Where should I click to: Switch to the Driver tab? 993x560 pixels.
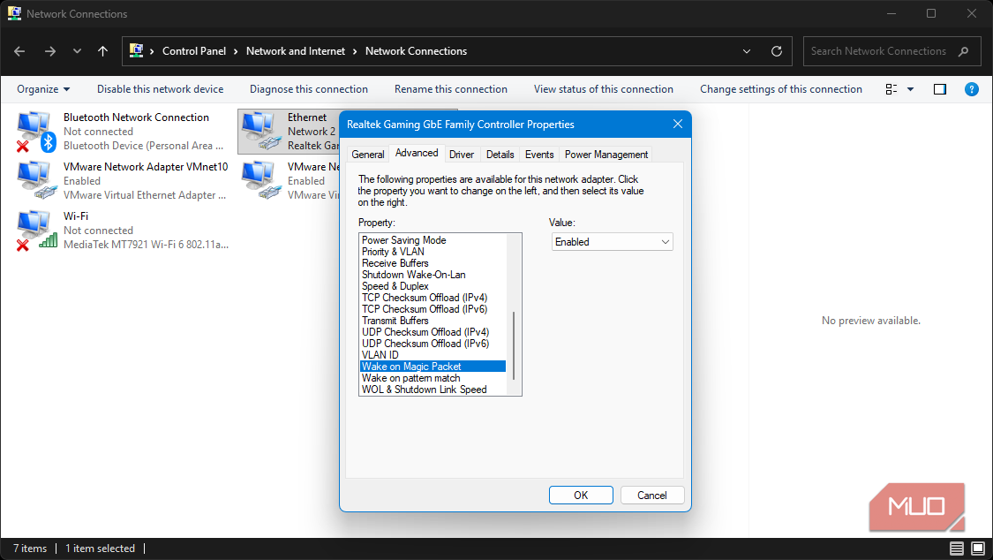462,155
